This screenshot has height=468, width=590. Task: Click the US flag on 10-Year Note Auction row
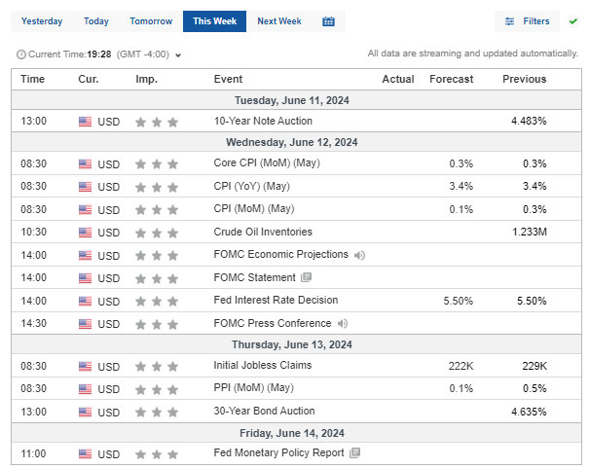(86, 122)
